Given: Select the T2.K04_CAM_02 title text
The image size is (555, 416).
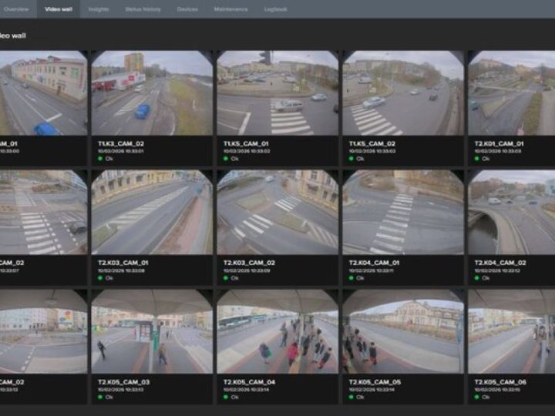Looking at the screenshot, I should pyautogui.click(x=500, y=263).
